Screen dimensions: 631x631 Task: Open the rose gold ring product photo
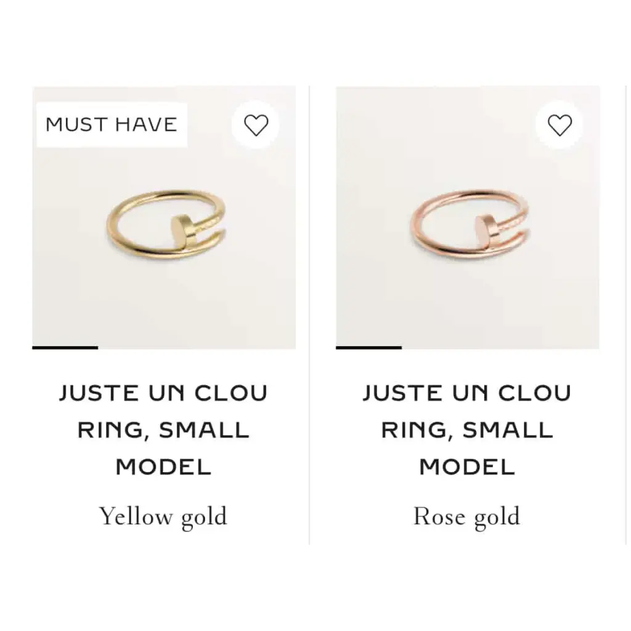(468, 218)
